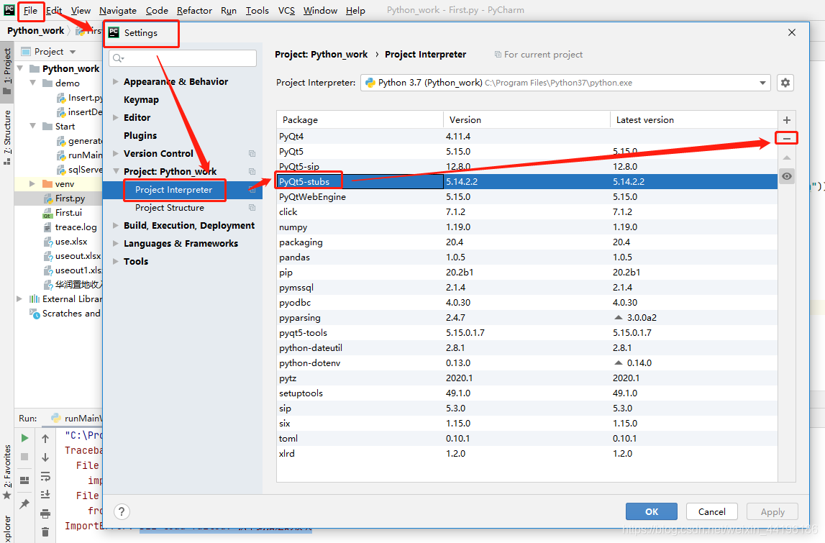Click the Rerun icon in the Run panel
Viewport: 825px width, 543px height.
24,437
